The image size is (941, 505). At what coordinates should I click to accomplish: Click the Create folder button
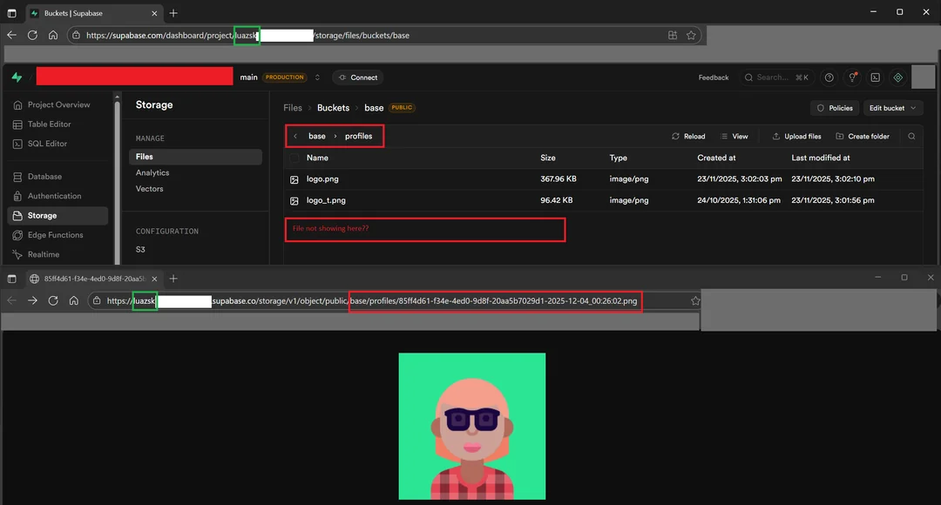(x=863, y=137)
